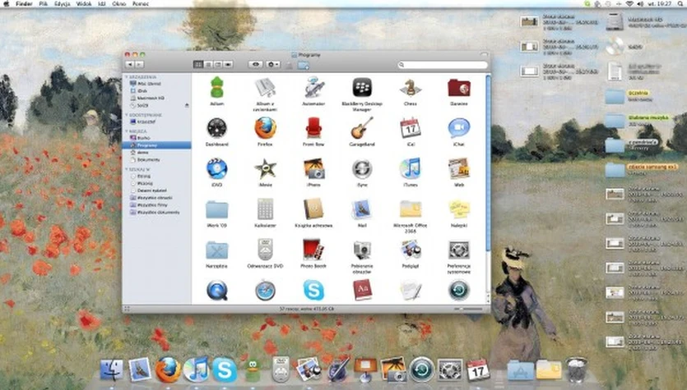This screenshot has width=687, height=390.
Task: Switch Finder to icon view mode
Action: (198, 64)
